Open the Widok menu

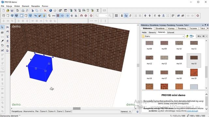pos(17,6)
